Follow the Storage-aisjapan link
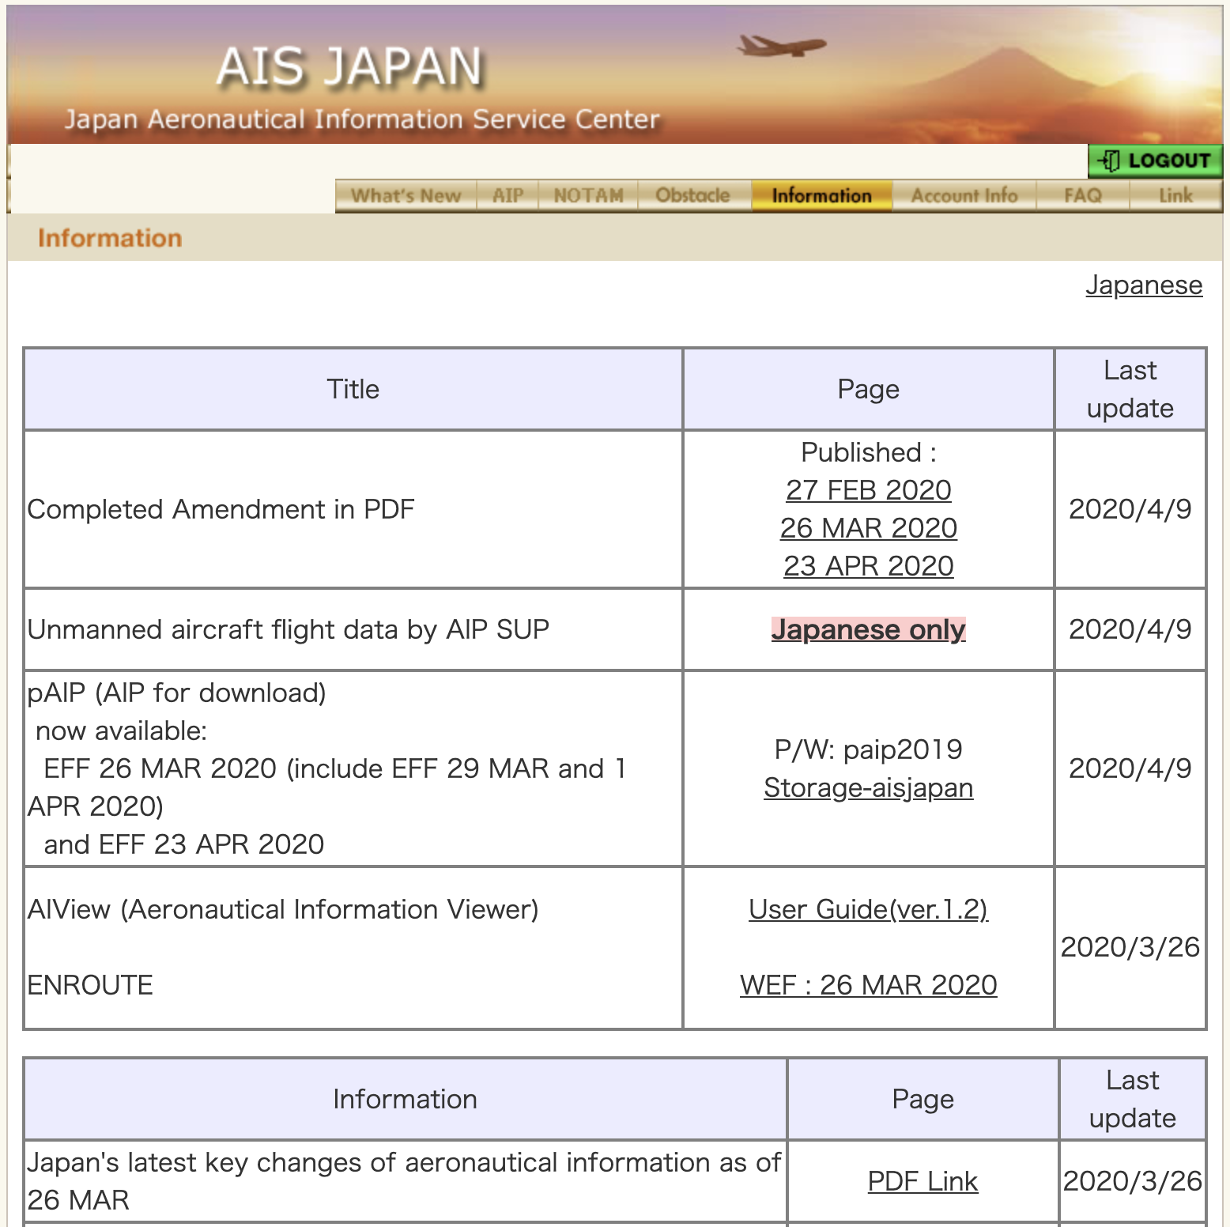Viewport: 1230px width, 1227px height. click(868, 787)
